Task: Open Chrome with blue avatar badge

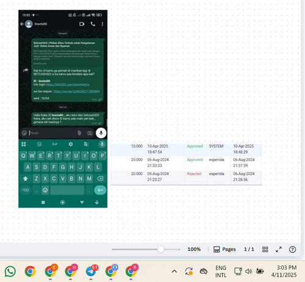Action: point(111,271)
